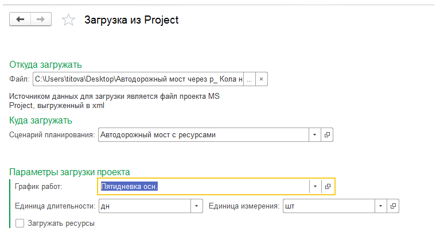Viewport: 440px width, 247px height.
Task: Click the Единица измерения field showing шт
Action: (x=329, y=206)
